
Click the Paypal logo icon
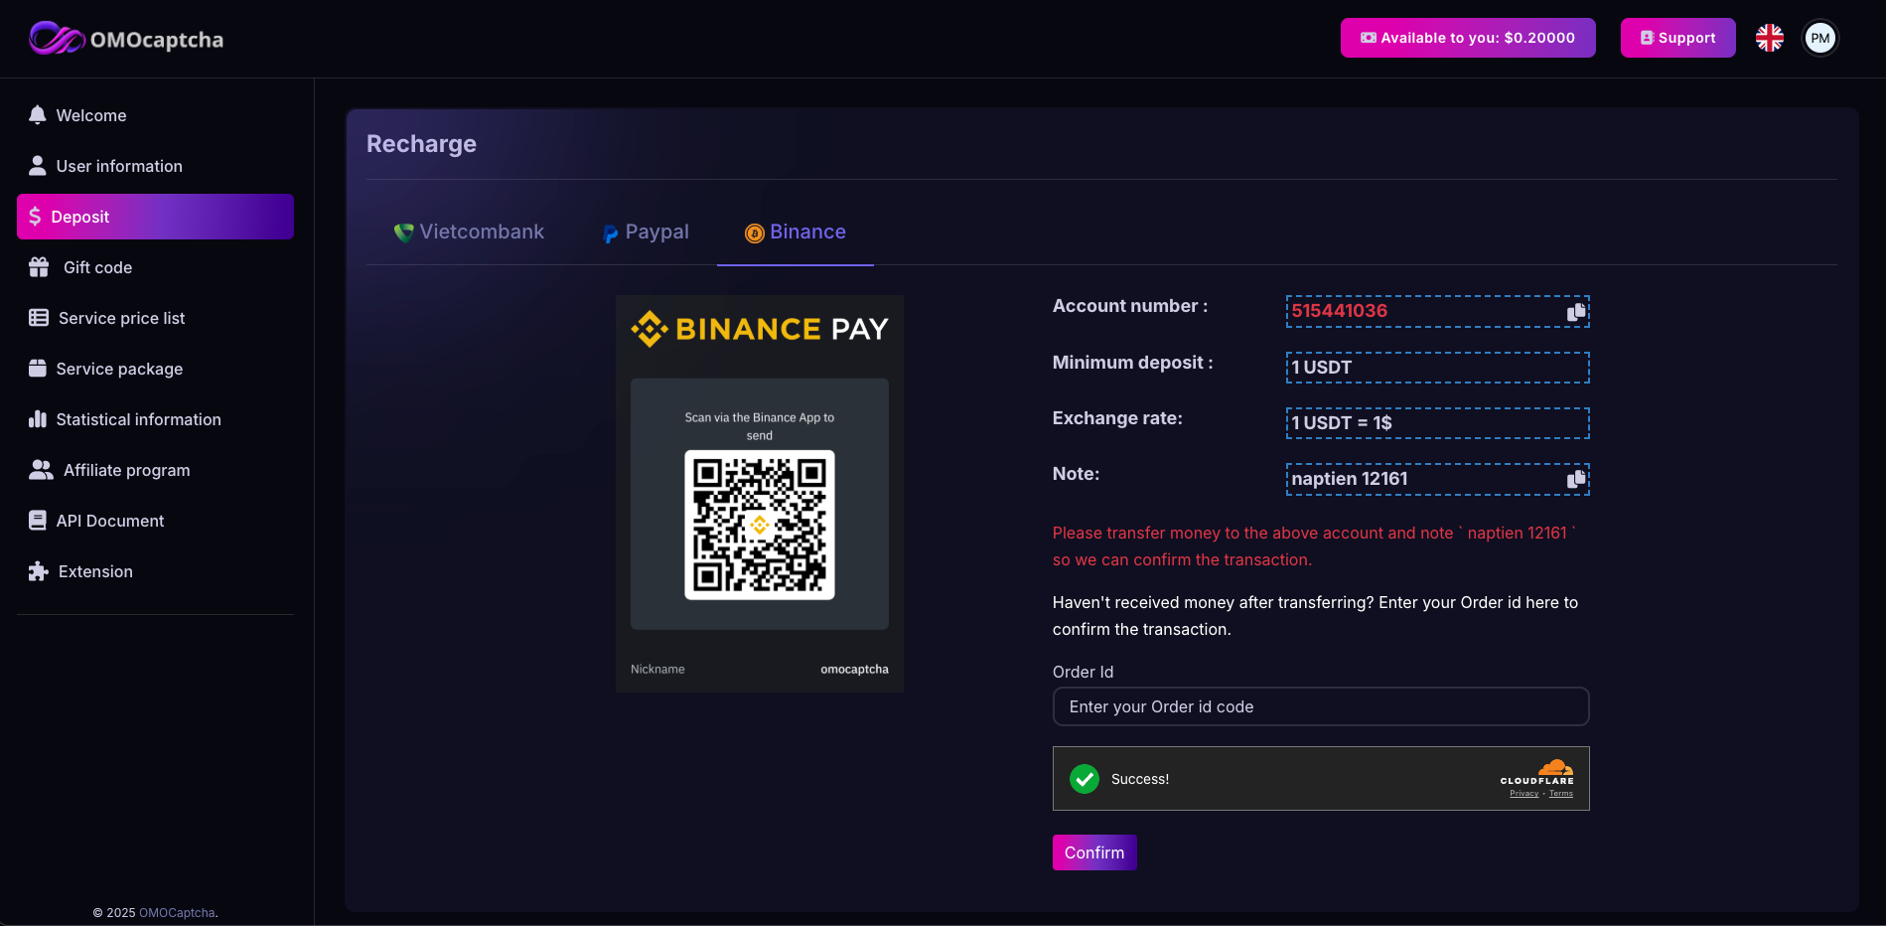(x=611, y=233)
